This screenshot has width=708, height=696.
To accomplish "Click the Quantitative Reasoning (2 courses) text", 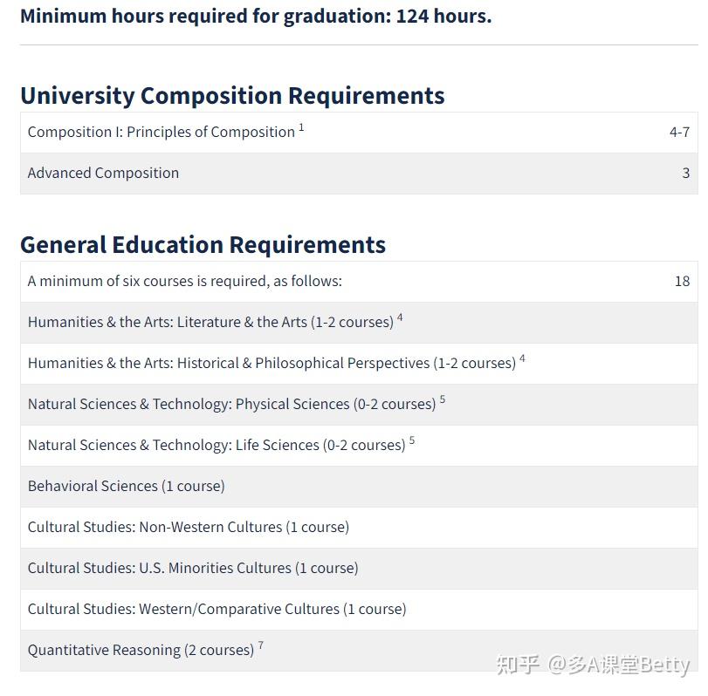I will [141, 651].
